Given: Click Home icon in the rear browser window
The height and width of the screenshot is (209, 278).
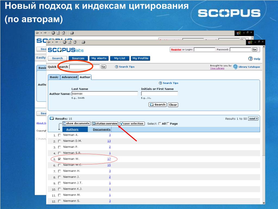Looking at the screenshot, I should coord(63,33).
